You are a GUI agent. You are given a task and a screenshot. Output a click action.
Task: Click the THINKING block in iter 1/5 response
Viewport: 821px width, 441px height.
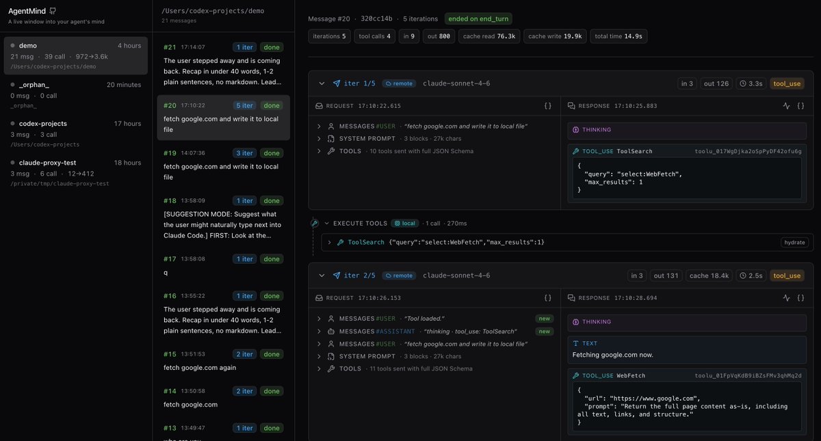point(688,130)
